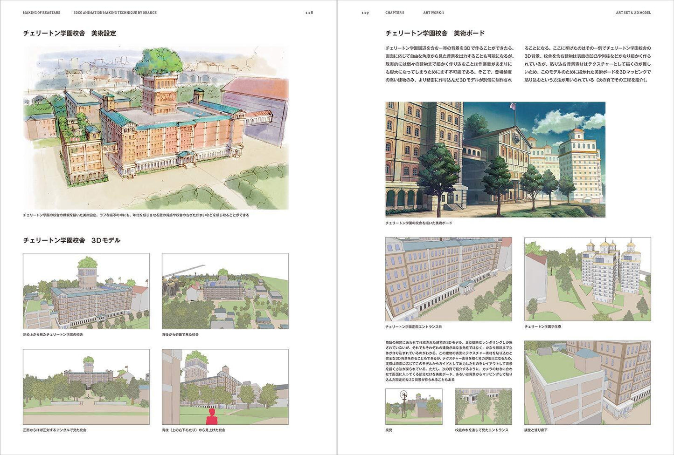
Task: Open the 3D image with the red figure
Action: (225, 387)
